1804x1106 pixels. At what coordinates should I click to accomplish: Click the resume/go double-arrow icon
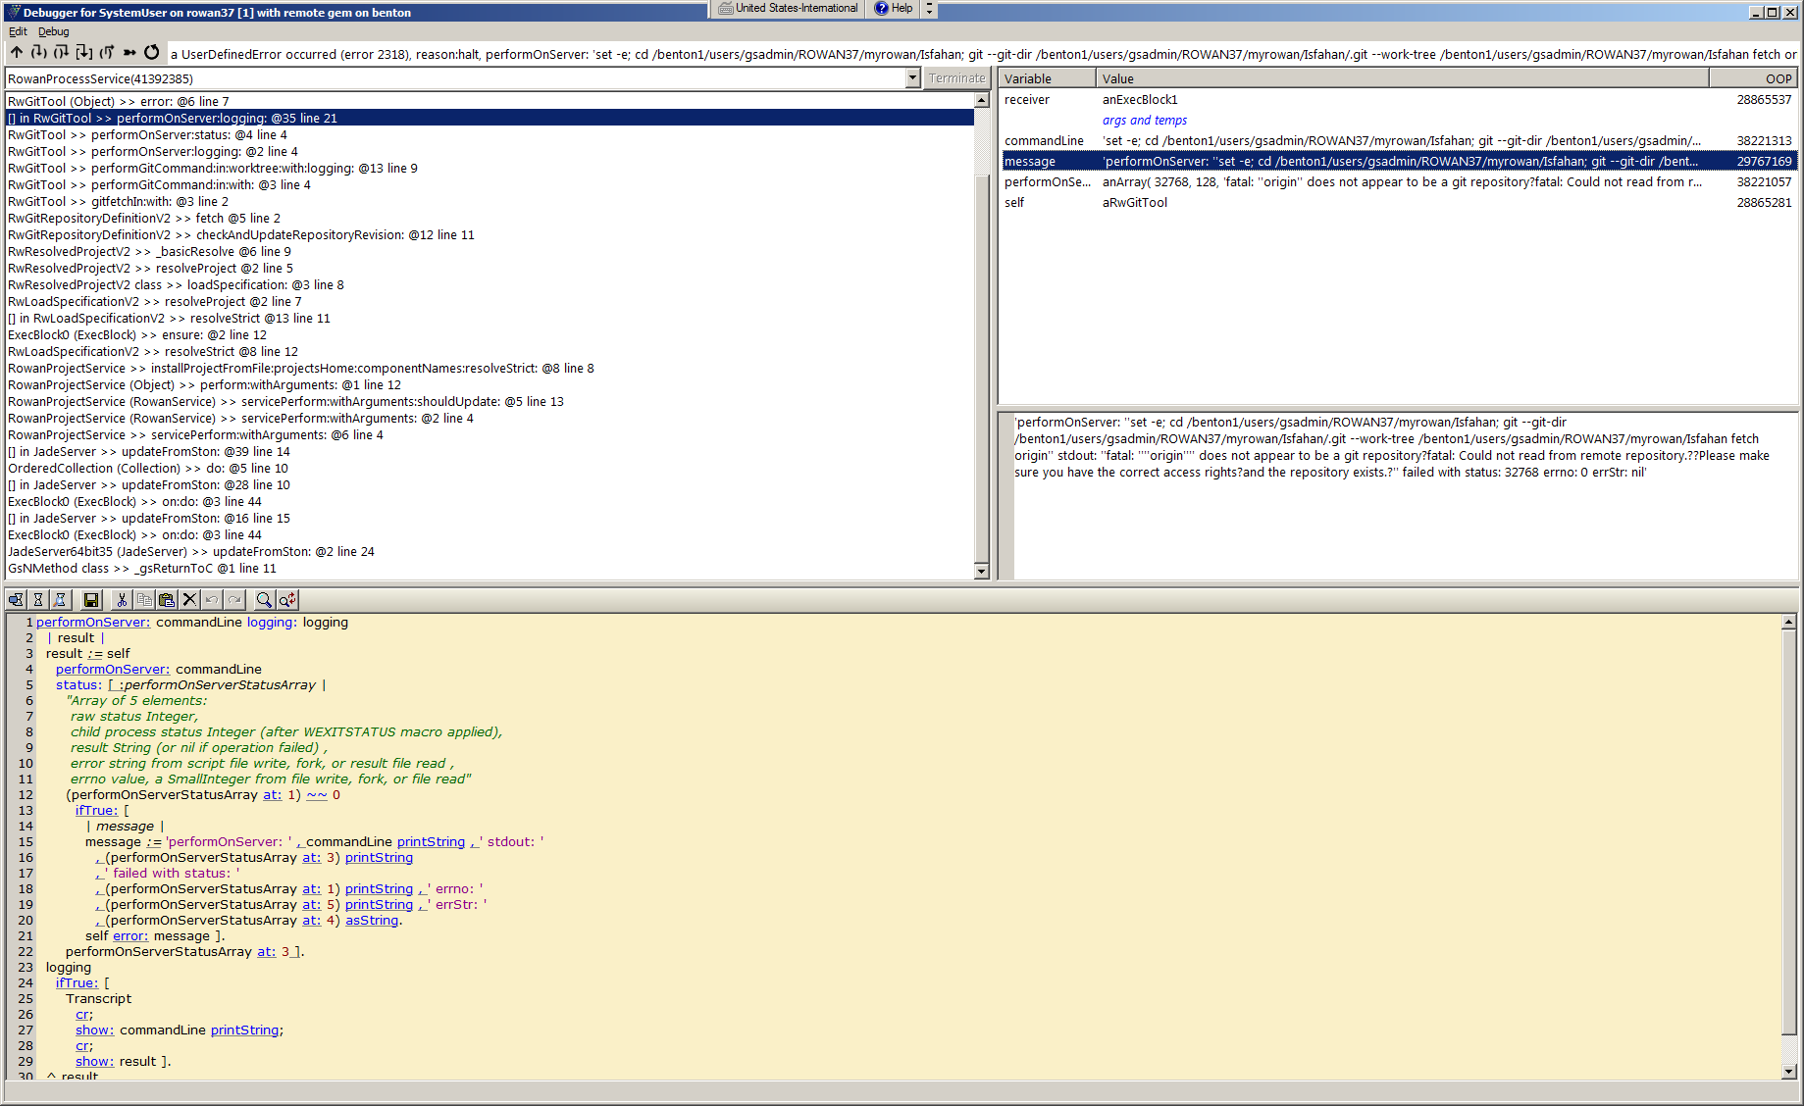coord(129,53)
